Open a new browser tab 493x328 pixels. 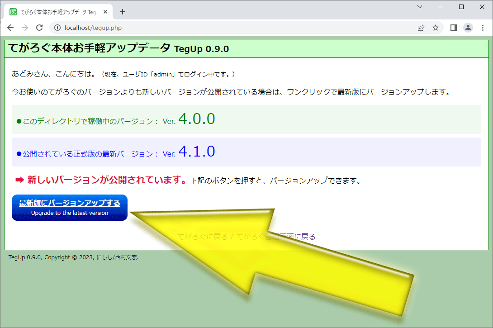click(x=122, y=12)
